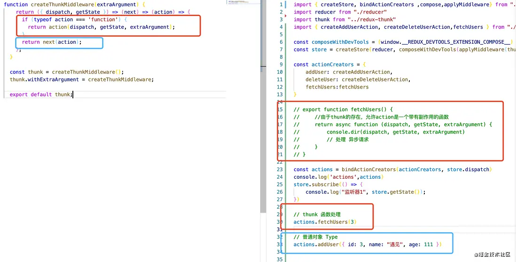
Task: Click the left editor's vertical scrollbar
Action: click(263, 106)
